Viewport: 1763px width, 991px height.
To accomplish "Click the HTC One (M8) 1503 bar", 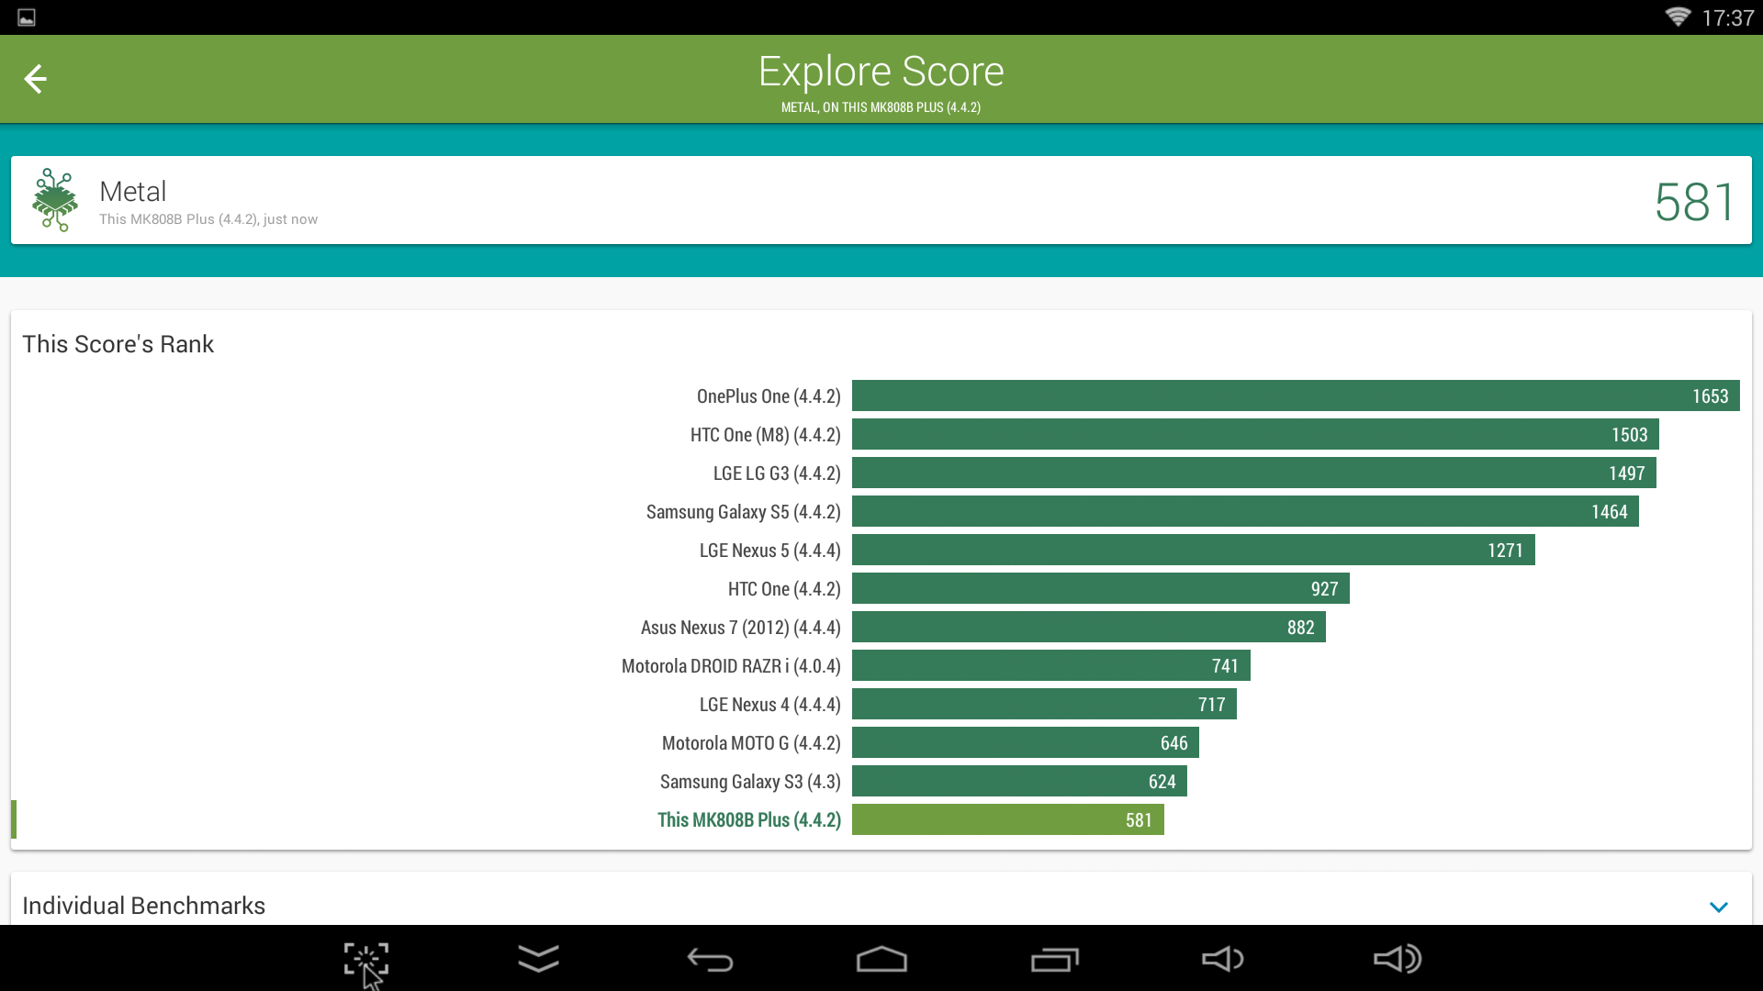I will click(x=1254, y=435).
